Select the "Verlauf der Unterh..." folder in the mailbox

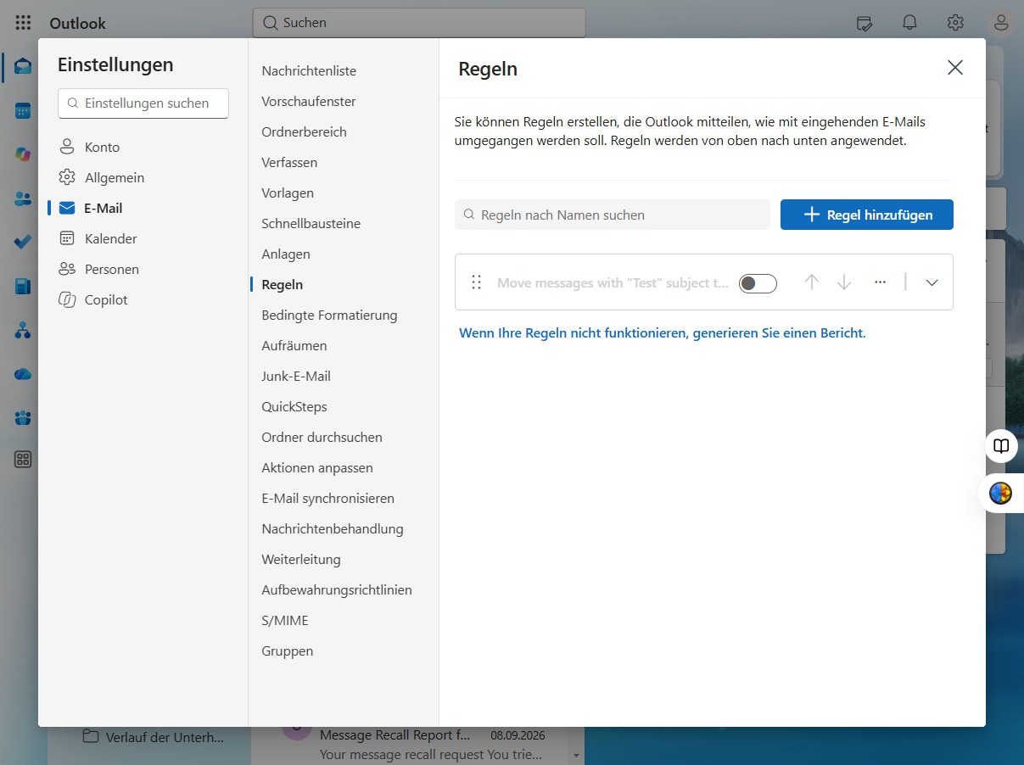(x=153, y=737)
